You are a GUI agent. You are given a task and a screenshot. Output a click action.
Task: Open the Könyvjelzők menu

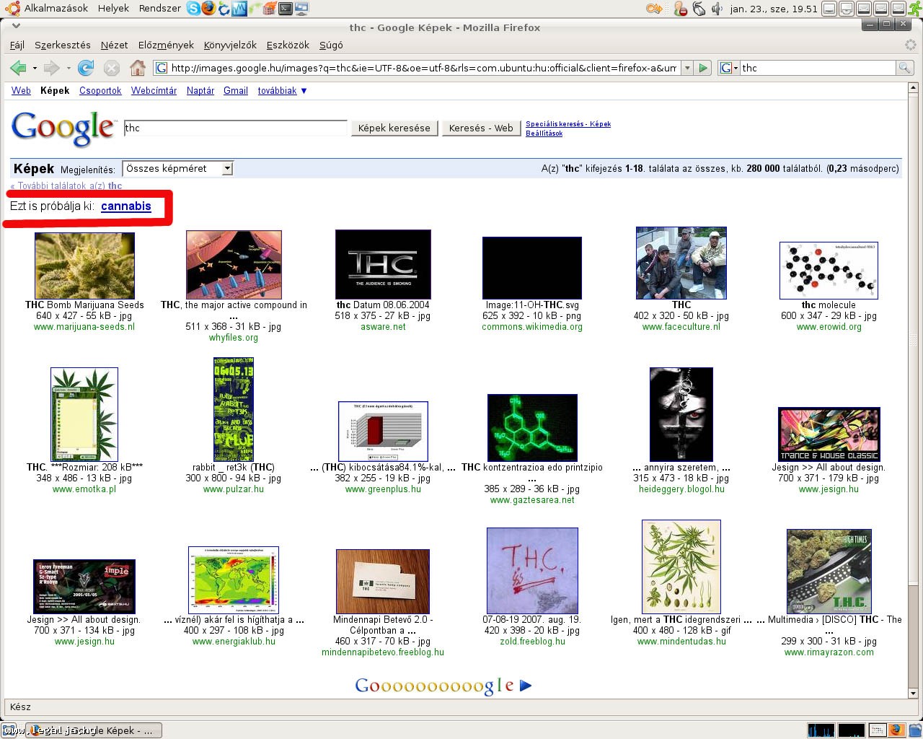(x=230, y=45)
